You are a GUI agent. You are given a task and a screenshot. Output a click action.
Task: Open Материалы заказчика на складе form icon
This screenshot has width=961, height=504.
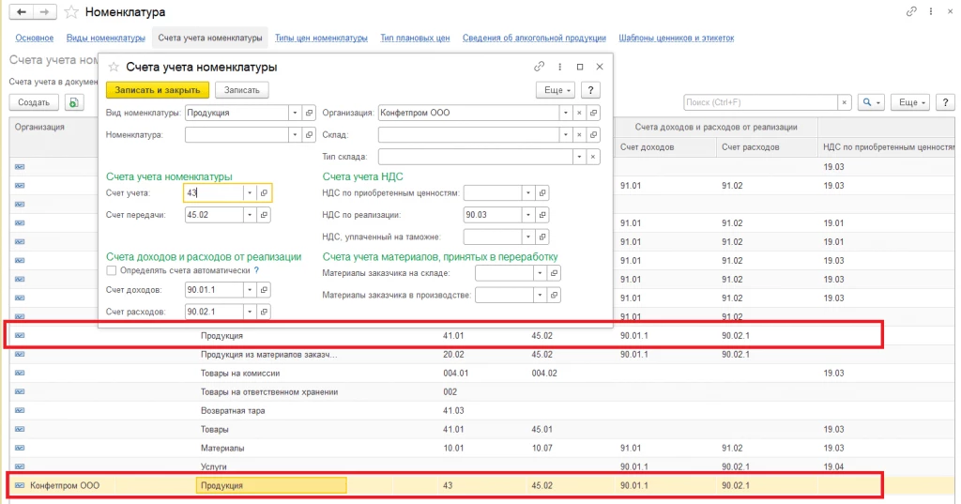coord(554,273)
